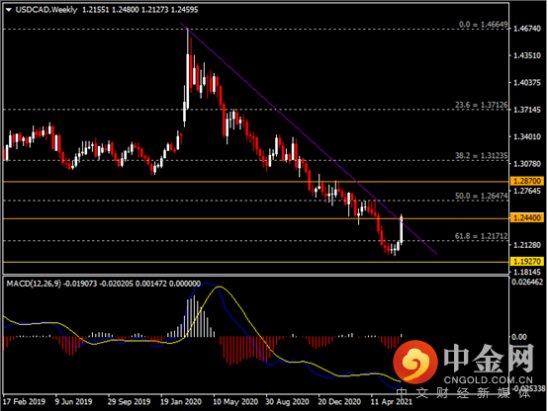Click the 38.2 = 1.31235 Fibonacci label
The height and width of the screenshot is (411, 548).
coord(482,156)
